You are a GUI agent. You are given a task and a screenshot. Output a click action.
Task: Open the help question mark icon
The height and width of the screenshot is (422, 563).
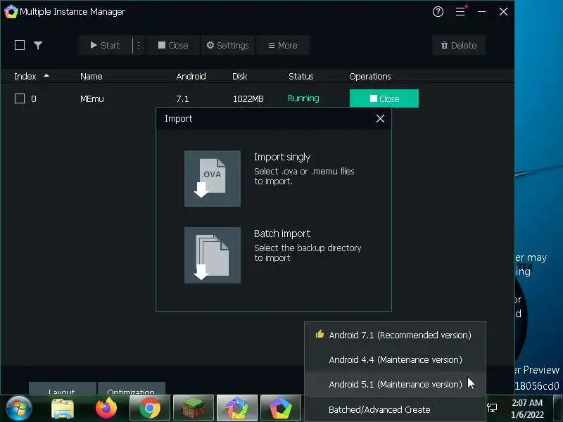click(x=438, y=11)
